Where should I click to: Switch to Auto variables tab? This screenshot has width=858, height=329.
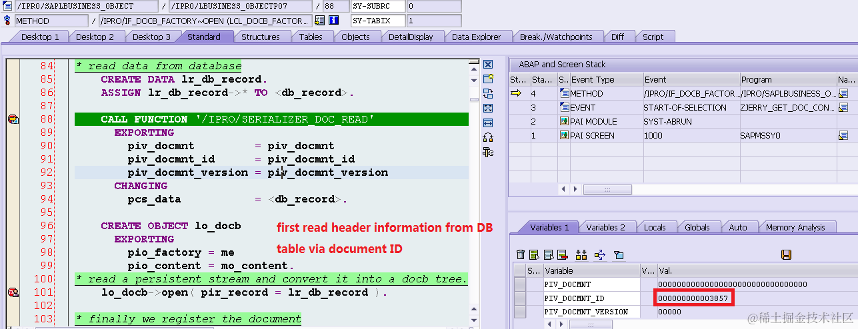click(738, 227)
